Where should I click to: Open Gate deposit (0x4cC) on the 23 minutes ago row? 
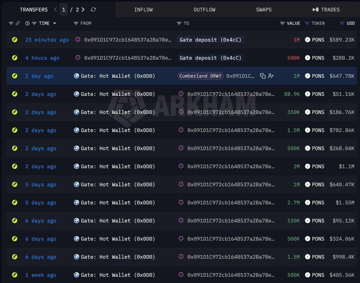tap(211, 40)
